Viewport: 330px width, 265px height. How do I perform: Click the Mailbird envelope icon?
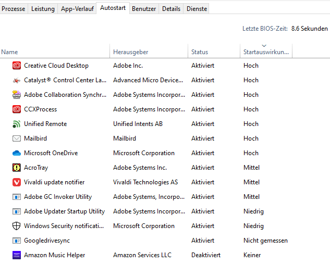16,138
